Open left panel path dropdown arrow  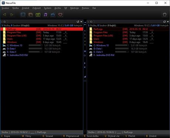pyautogui.click(x=81, y=22)
